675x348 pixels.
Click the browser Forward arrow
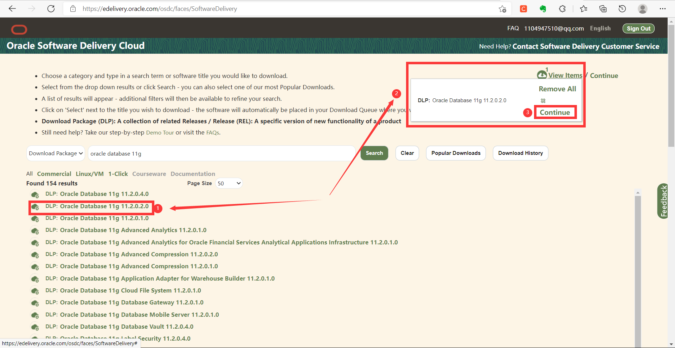32,9
